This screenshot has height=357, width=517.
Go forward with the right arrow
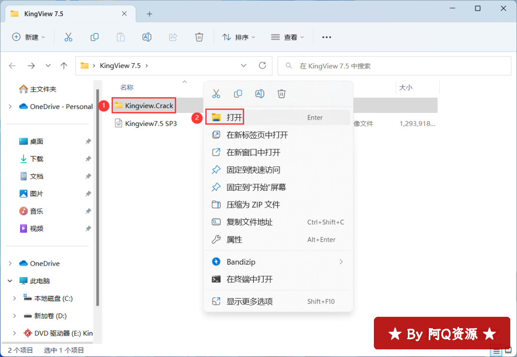tap(31, 66)
